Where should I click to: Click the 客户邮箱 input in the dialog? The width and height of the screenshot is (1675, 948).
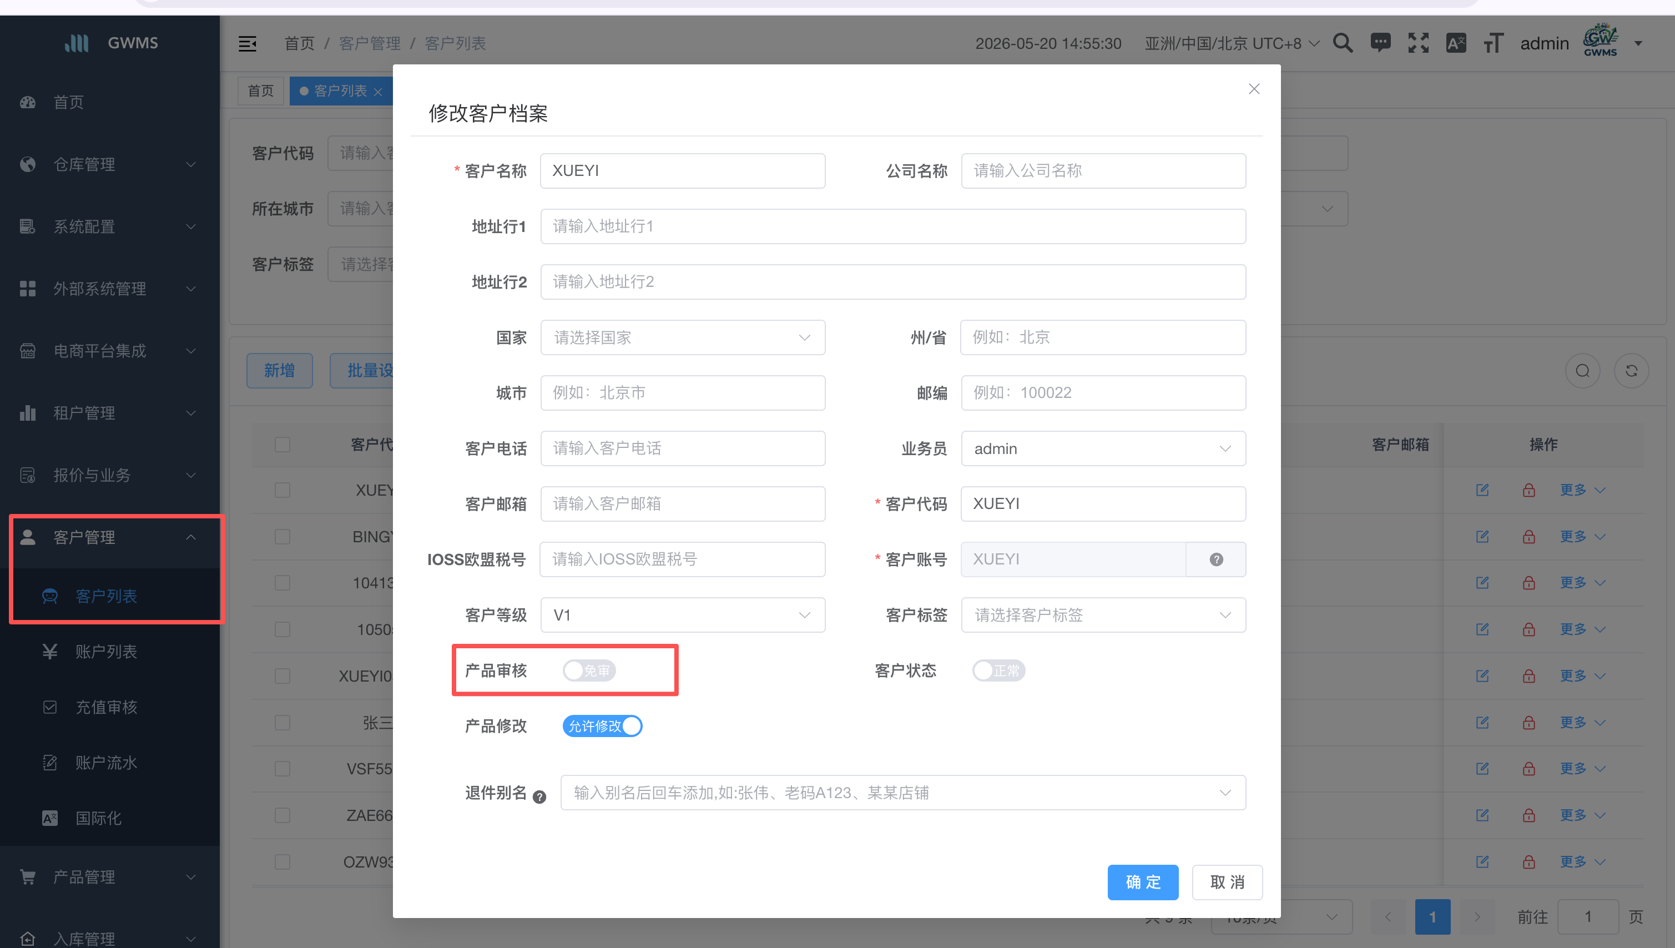coord(683,504)
